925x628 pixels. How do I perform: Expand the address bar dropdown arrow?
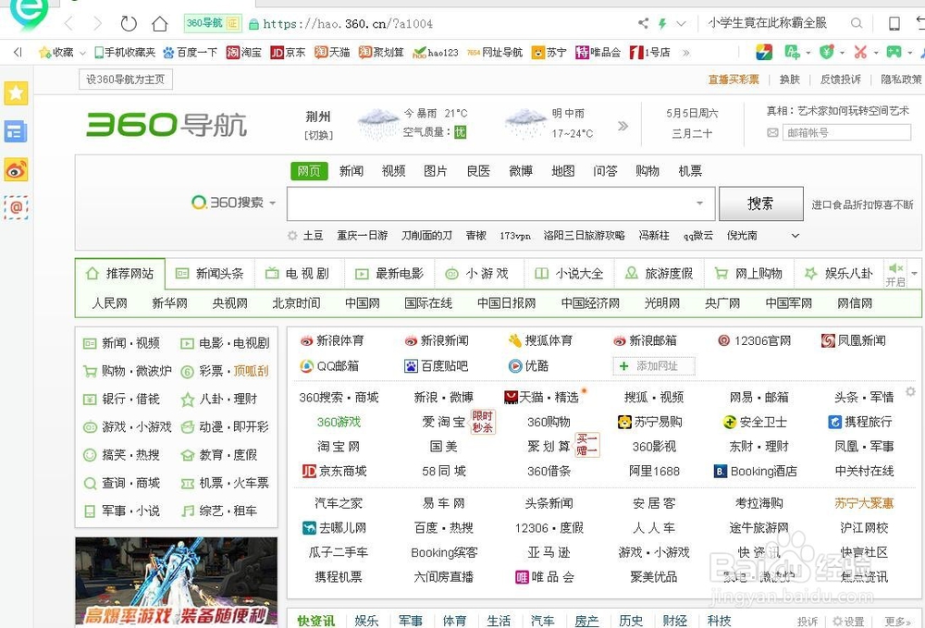(x=681, y=24)
